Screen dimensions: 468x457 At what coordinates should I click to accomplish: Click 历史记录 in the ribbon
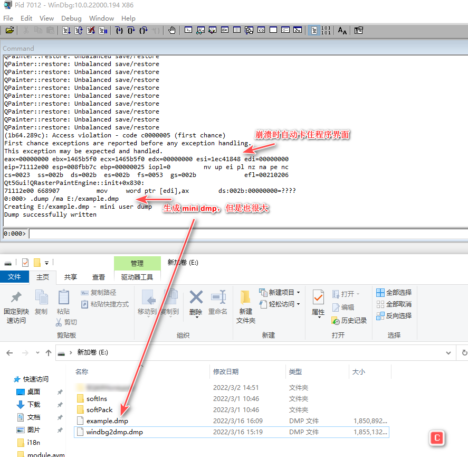349,321
